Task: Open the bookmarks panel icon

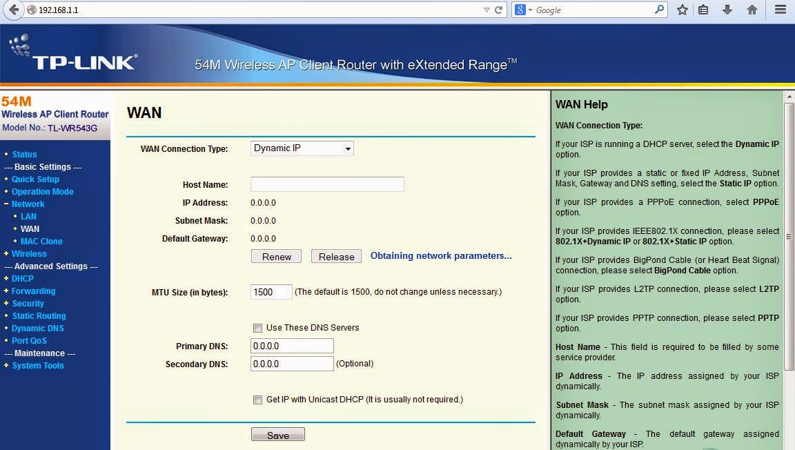Action: 703,10
